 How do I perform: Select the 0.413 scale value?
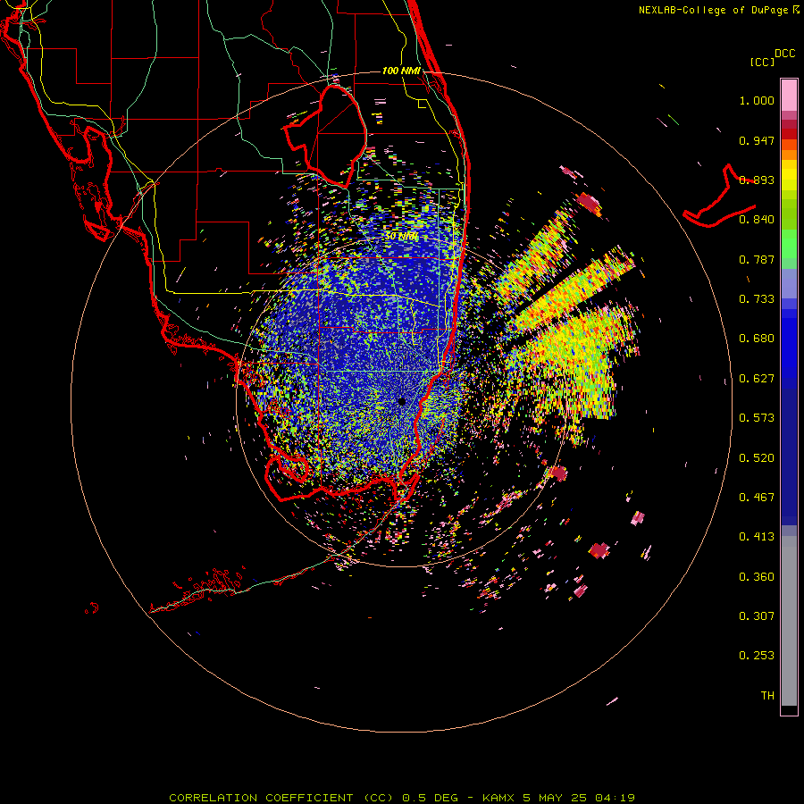click(x=757, y=537)
